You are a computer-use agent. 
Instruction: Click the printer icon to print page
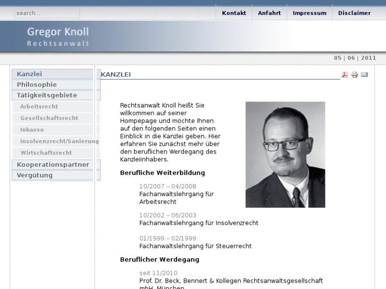[355, 75]
